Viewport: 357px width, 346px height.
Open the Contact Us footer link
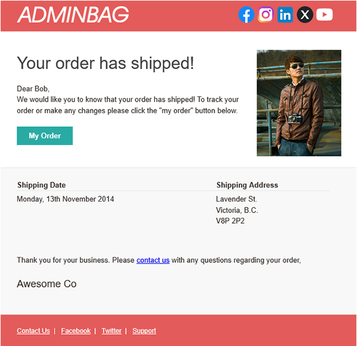34,331
